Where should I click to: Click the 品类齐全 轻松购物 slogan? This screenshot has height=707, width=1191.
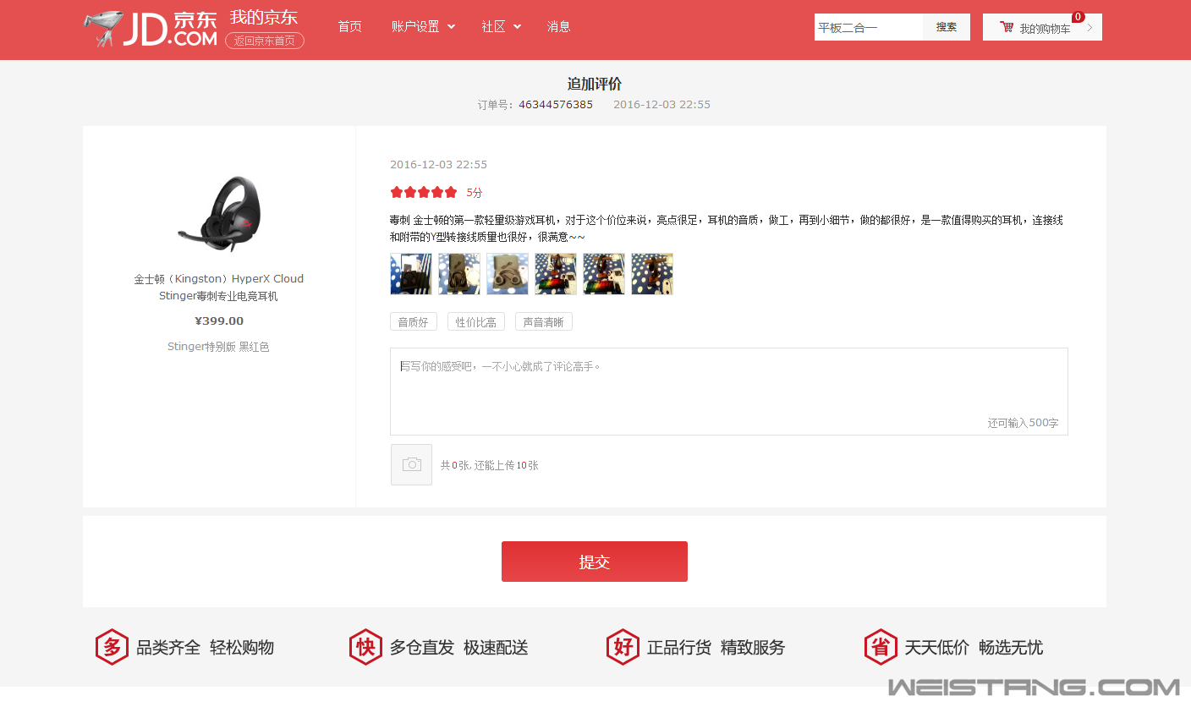pos(206,648)
